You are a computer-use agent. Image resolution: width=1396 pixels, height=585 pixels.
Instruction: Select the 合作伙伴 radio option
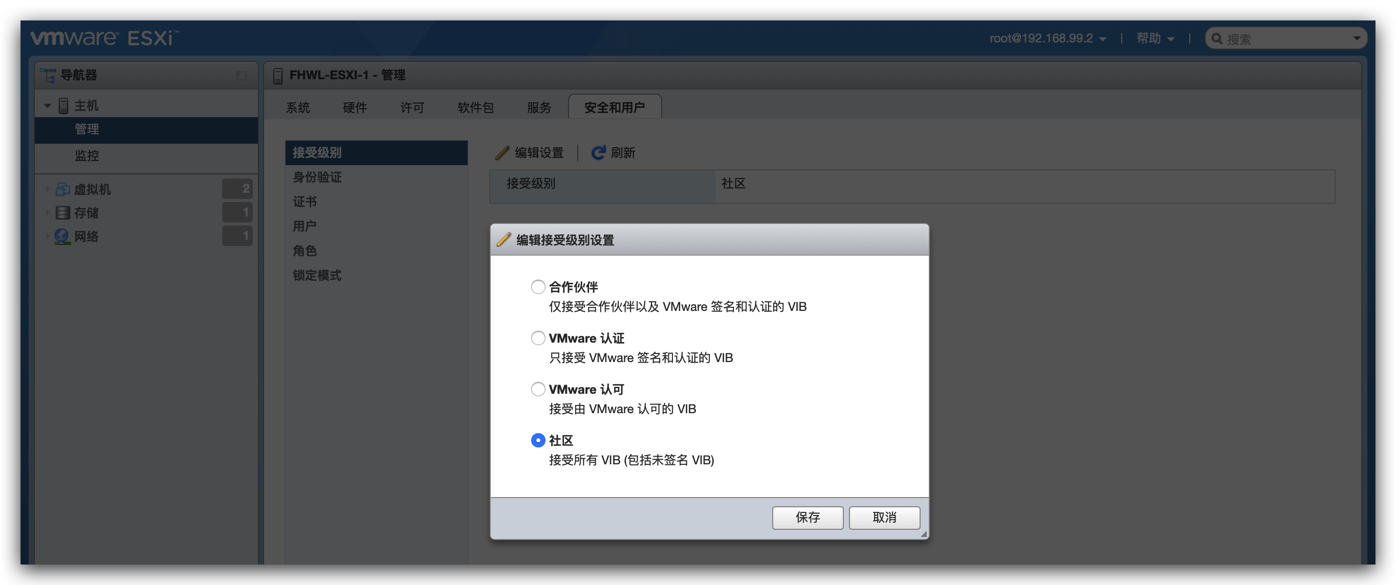point(538,286)
